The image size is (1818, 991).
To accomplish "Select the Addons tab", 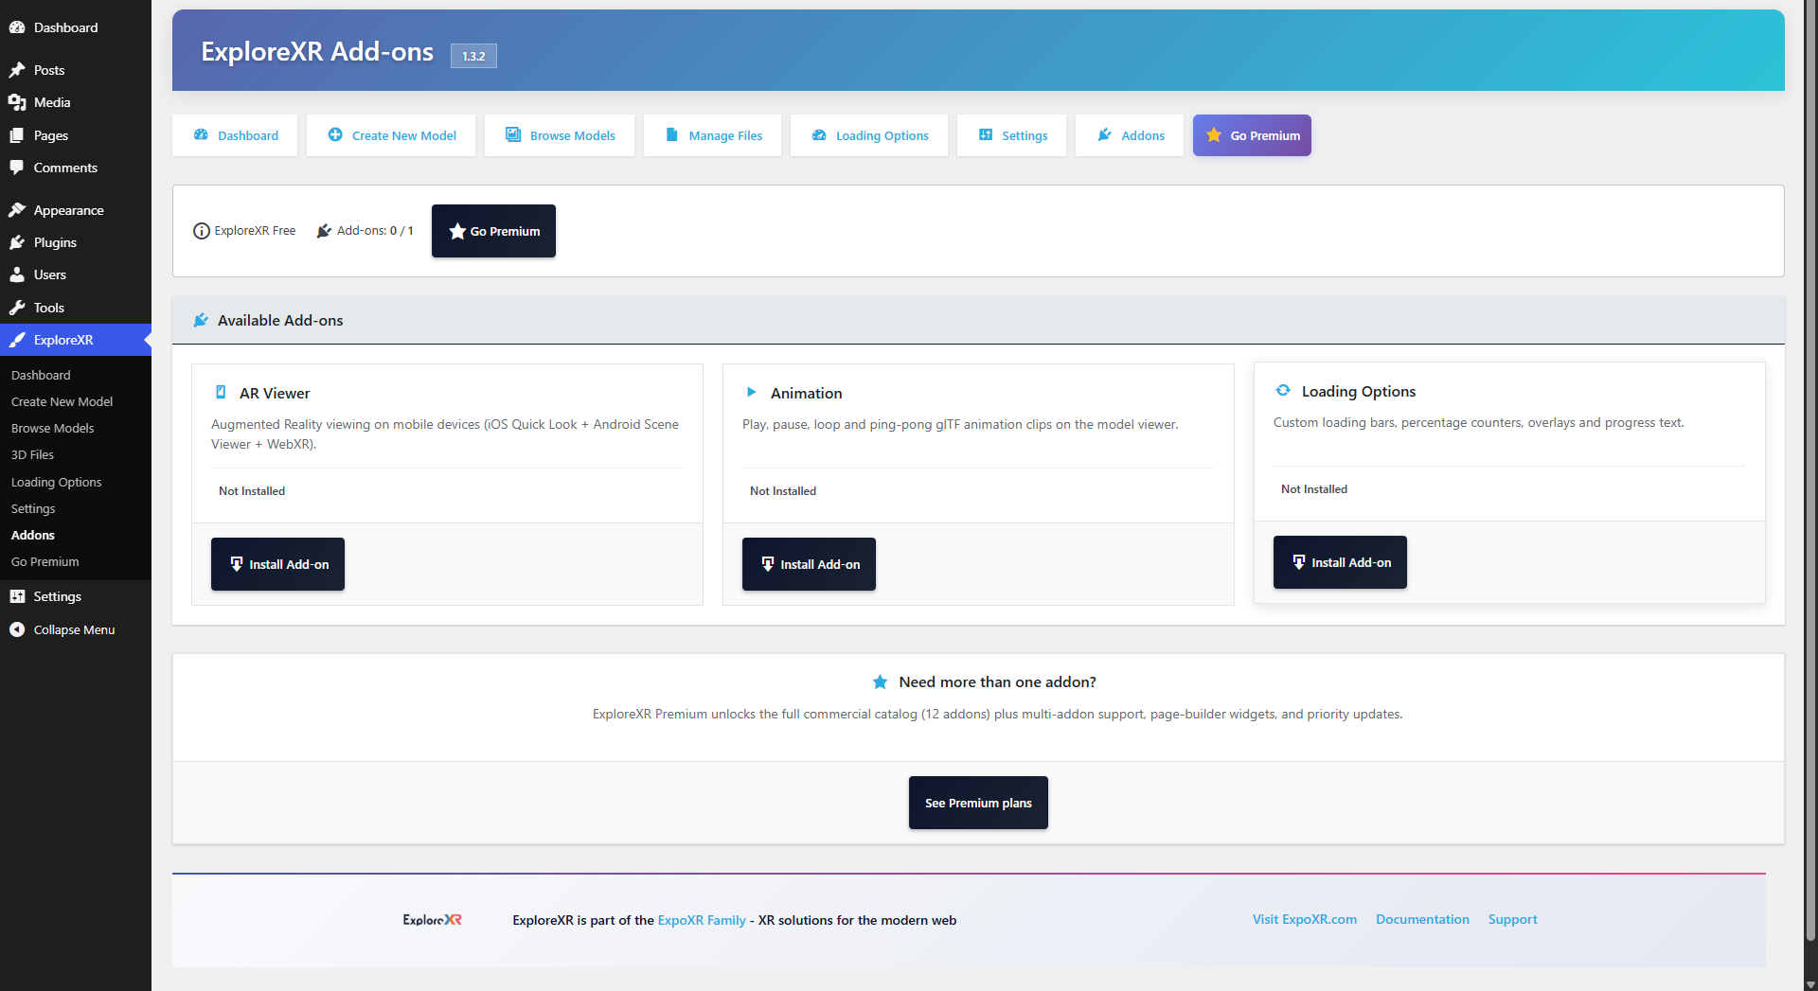I will 1130,135.
